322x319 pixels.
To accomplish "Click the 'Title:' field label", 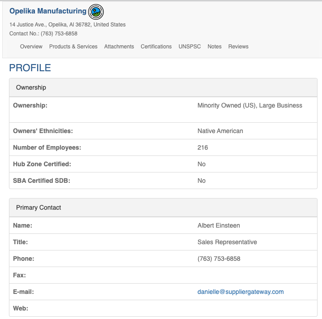I will coord(20,242).
